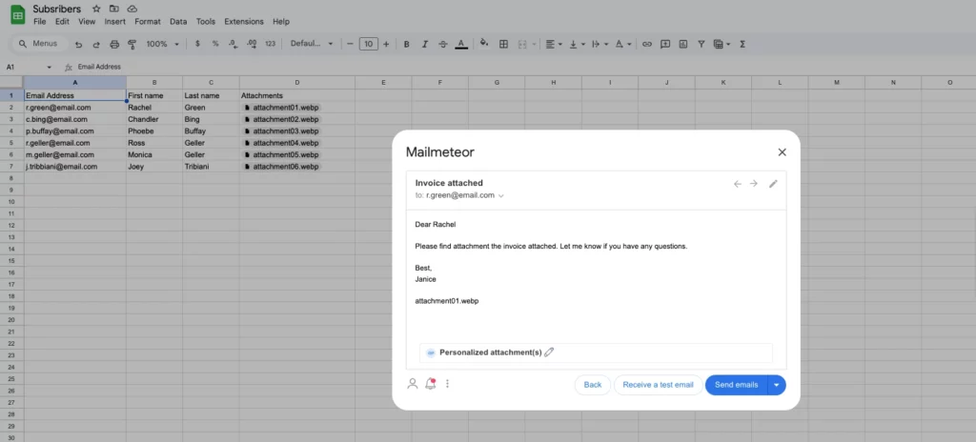Click the Insert comment icon
Viewport: 976px width, 442px height.
pos(665,44)
